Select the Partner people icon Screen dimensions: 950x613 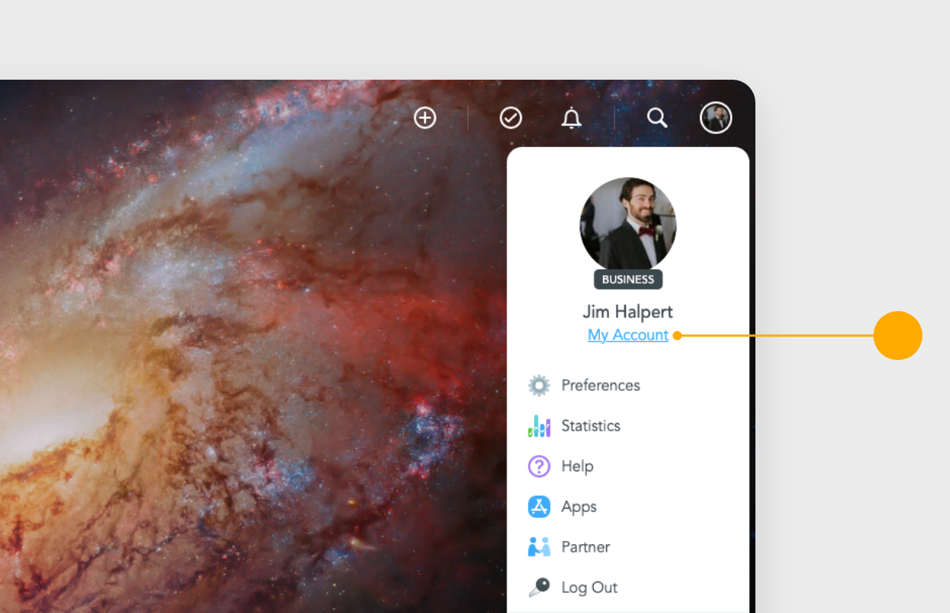[539, 546]
